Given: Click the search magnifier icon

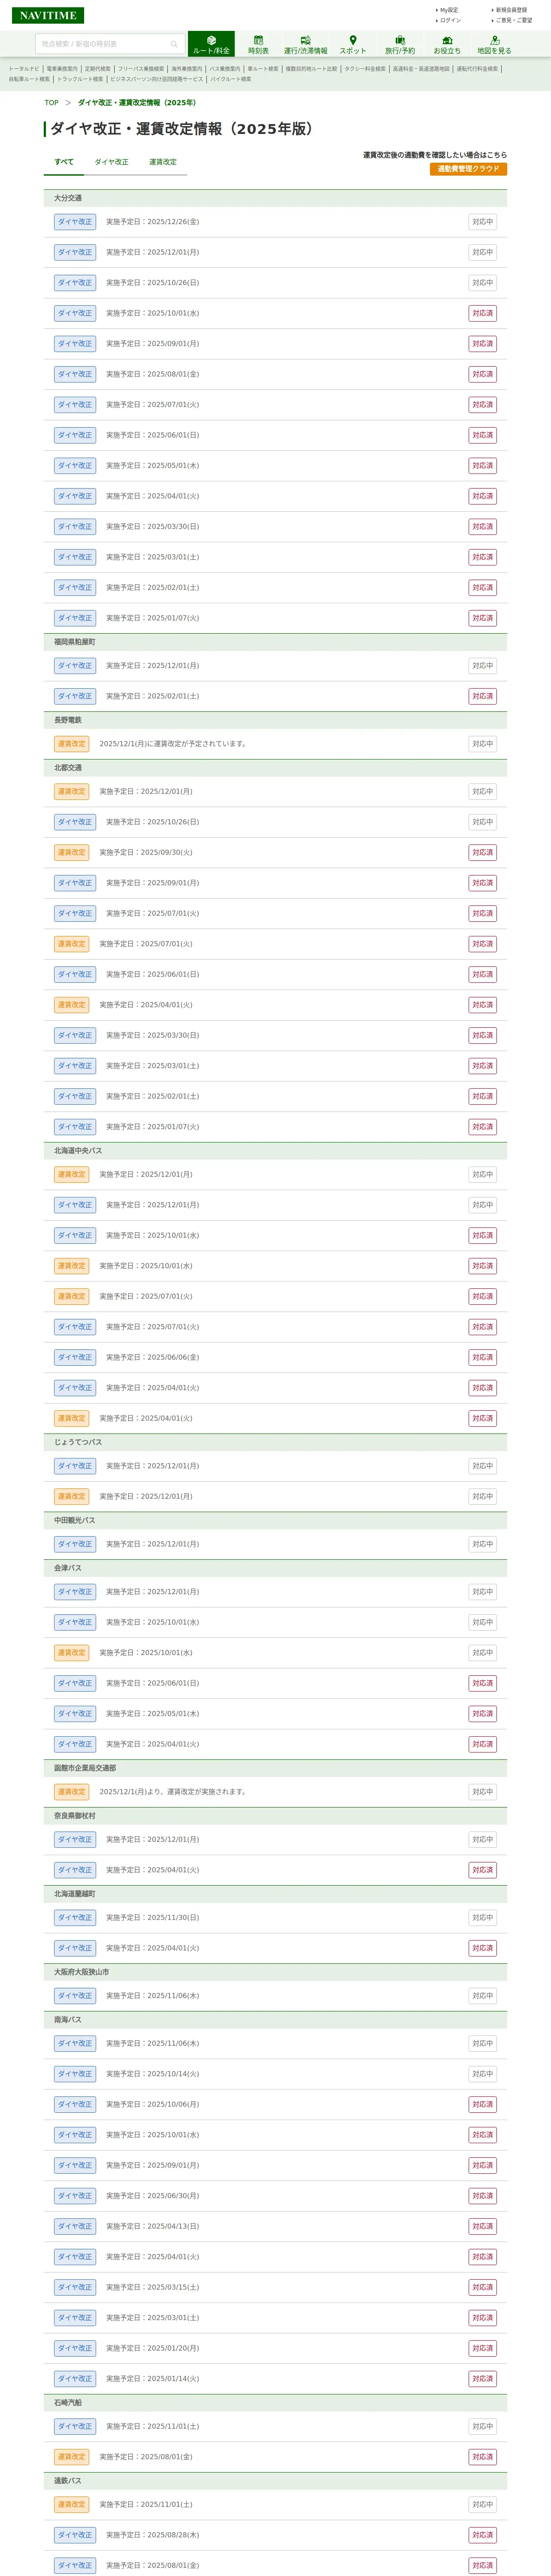Looking at the screenshot, I should [174, 44].
